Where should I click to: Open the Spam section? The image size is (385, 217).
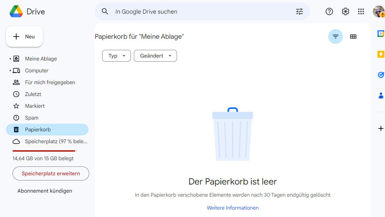(47, 118)
